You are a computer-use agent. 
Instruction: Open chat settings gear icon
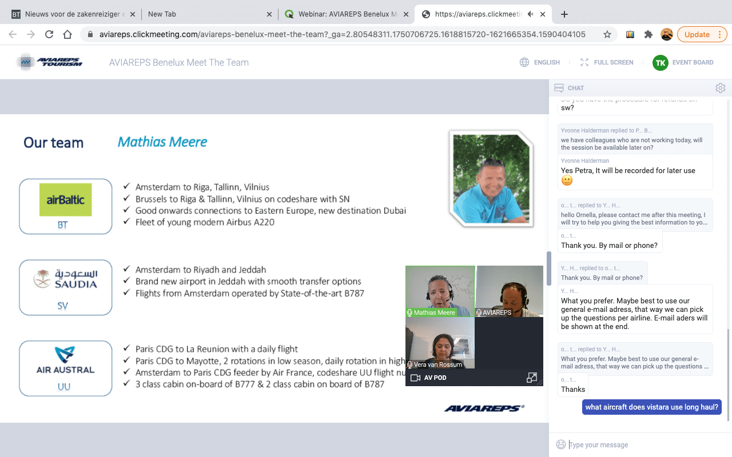coord(720,88)
